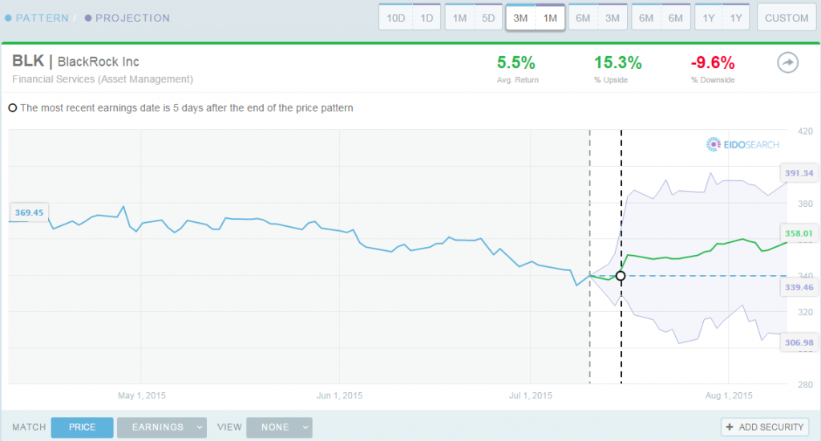Click the 15.3% Upside figure
This screenshot has height=441, width=821.
[618, 63]
